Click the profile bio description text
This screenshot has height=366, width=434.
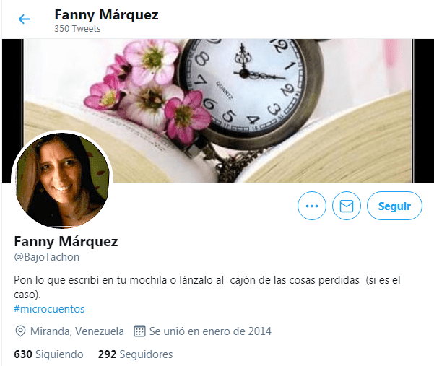tap(207, 287)
